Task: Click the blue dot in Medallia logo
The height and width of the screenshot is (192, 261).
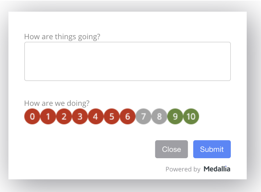Action: click(x=226, y=166)
